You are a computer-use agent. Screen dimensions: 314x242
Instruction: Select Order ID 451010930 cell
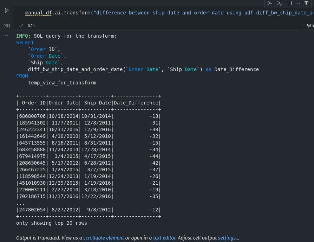[x=32, y=183]
